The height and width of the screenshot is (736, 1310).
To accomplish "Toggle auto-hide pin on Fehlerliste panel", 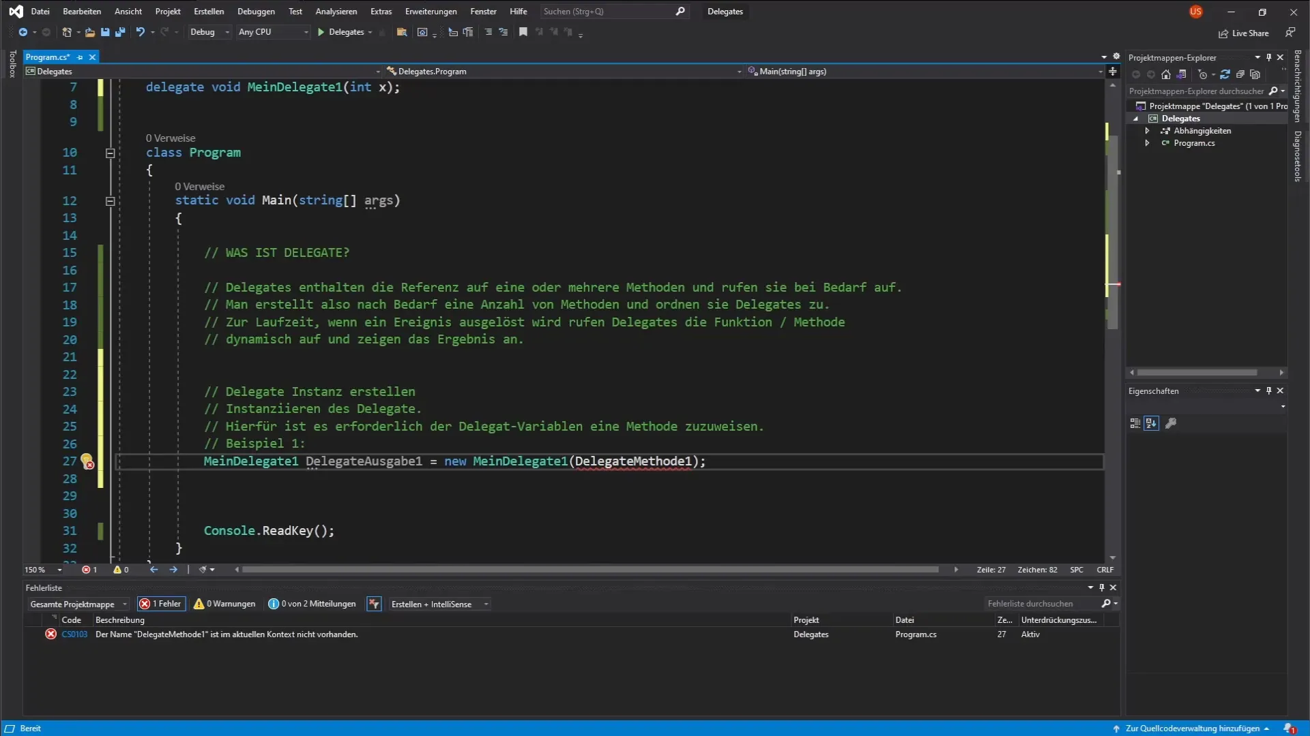I will coord(1102,587).
